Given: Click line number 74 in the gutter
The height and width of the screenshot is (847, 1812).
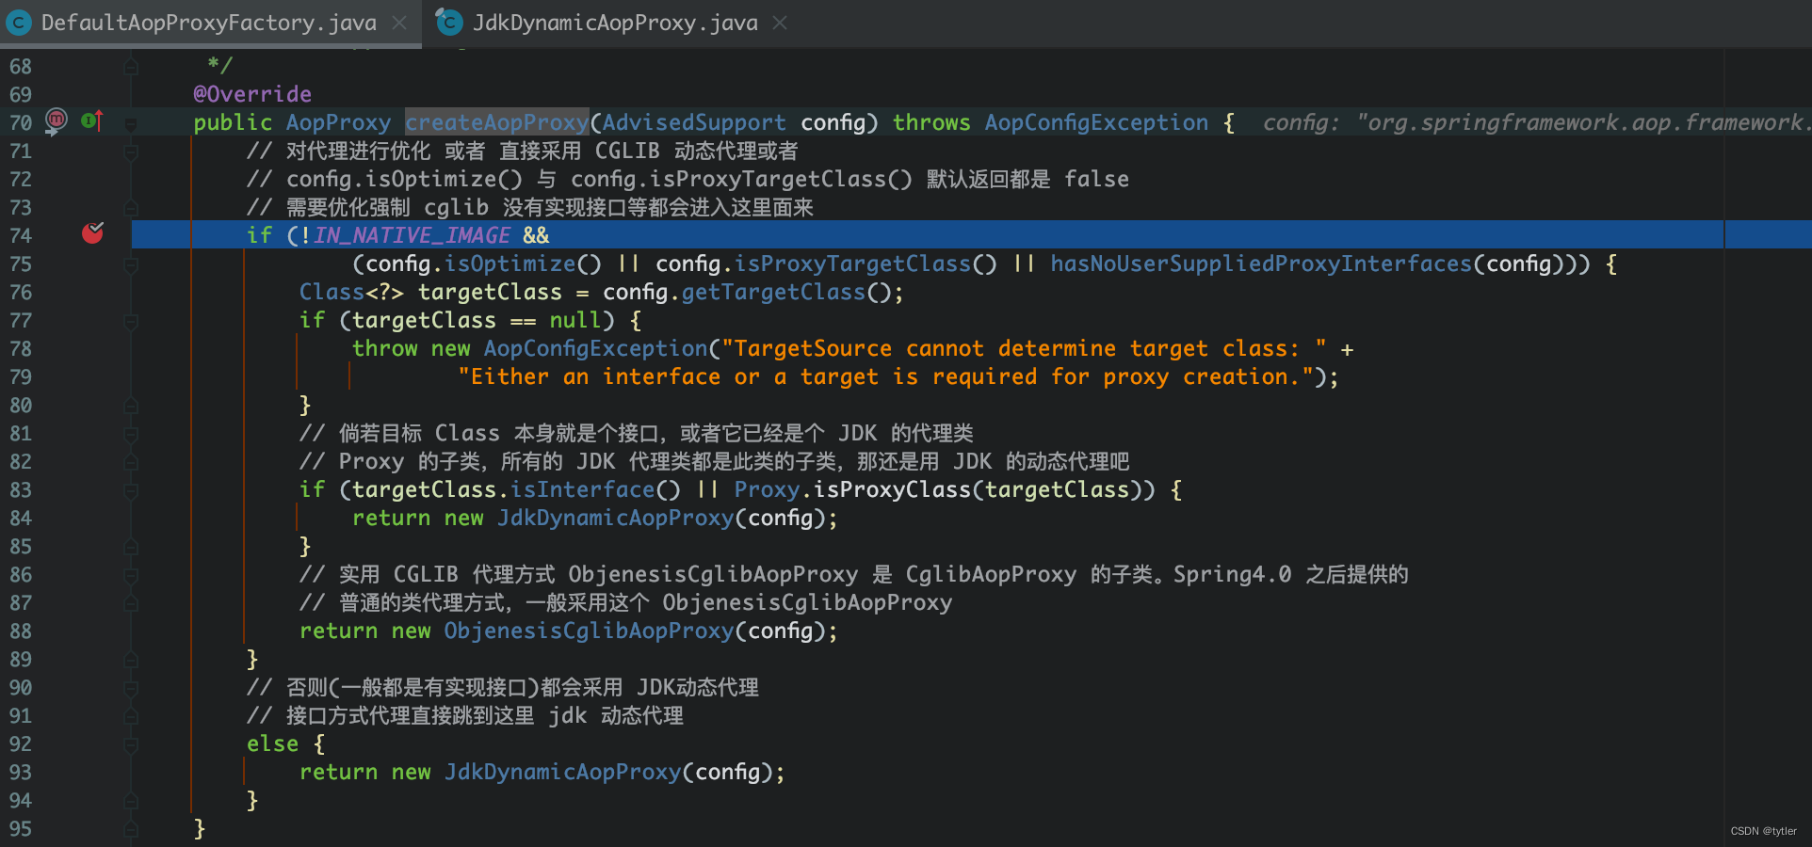Looking at the screenshot, I should (21, 235).
